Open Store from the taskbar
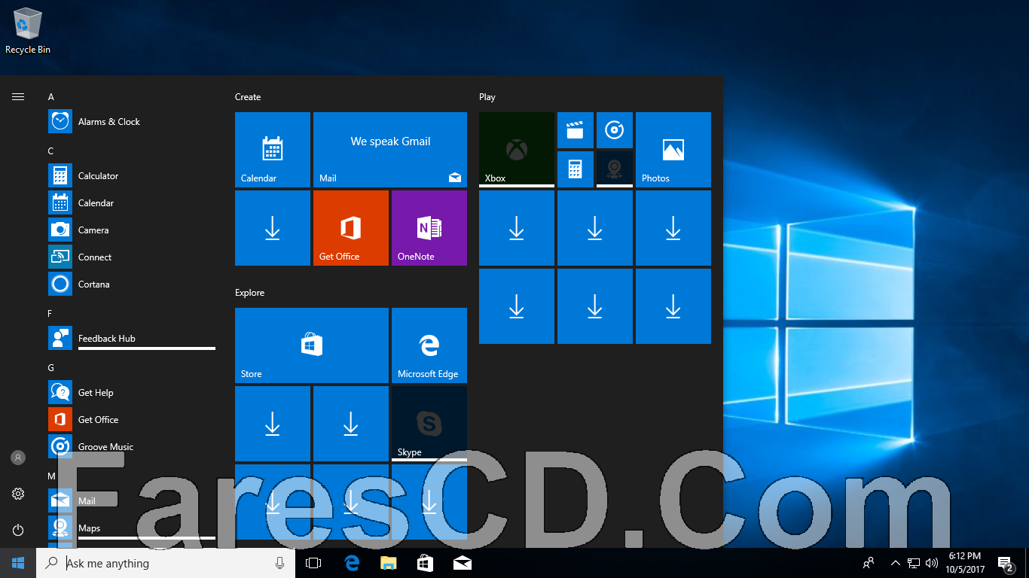The width and height of the screenshot is (1029, 578). (425, 563)
